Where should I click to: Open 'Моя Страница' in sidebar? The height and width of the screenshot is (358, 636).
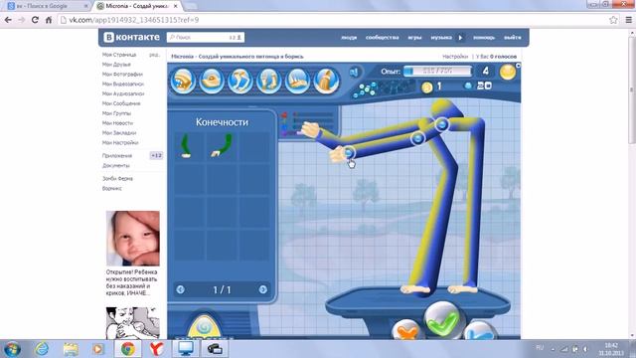119,55
